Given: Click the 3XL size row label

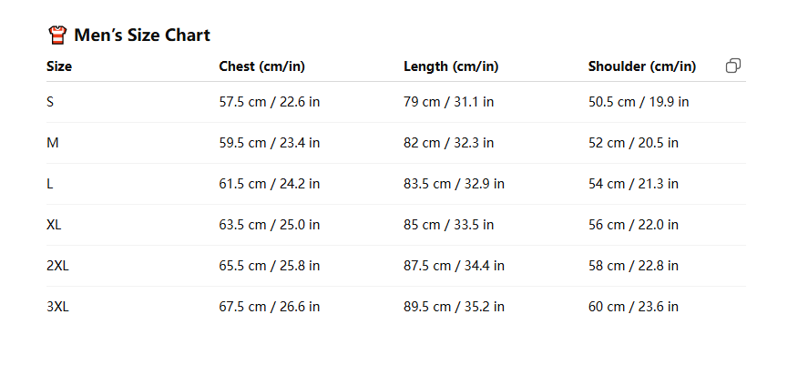Looking at the screenshot, I should point(57,307).
